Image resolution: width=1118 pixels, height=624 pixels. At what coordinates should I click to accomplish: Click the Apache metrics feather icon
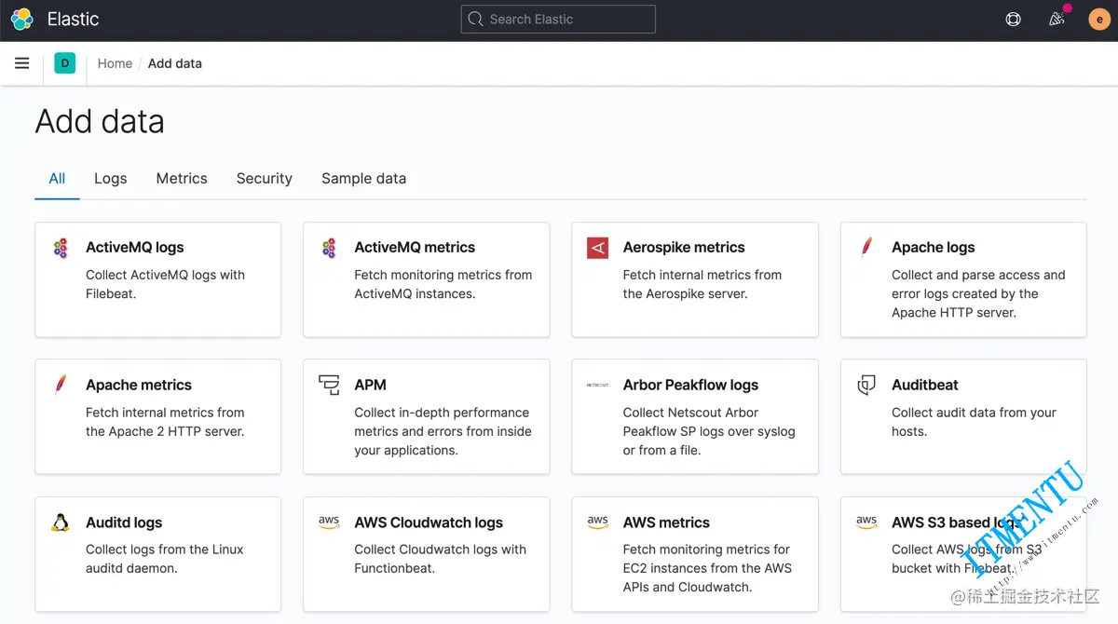61,385
